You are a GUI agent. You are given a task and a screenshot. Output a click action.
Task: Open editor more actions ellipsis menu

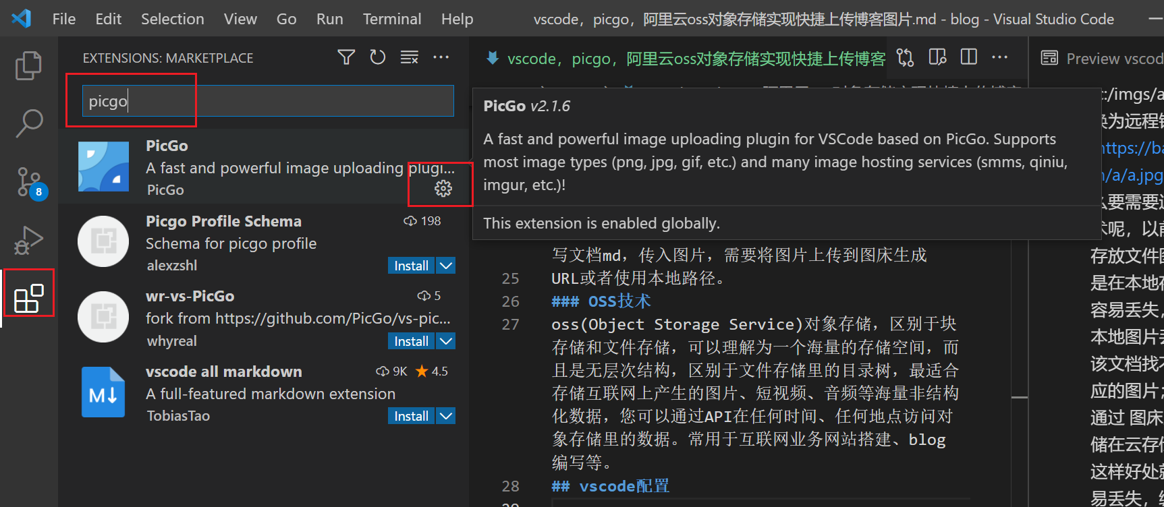point(1000,57)
